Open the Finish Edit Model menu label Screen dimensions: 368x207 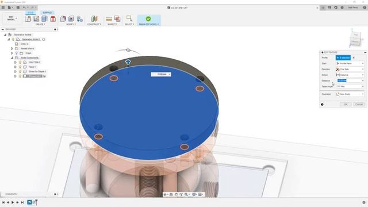(x=149, y=24)
